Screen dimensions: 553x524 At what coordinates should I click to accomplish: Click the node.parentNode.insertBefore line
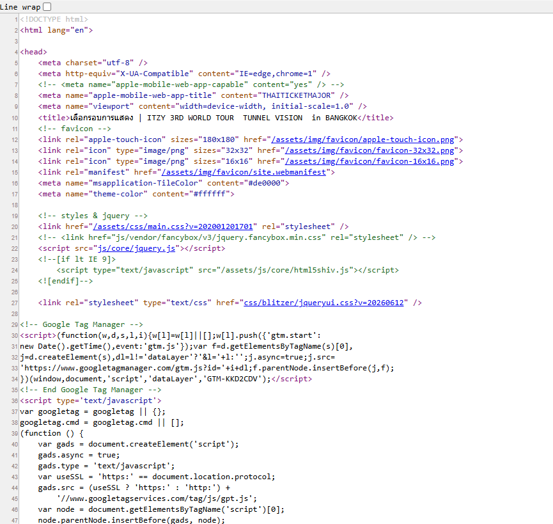click(132, 520)
